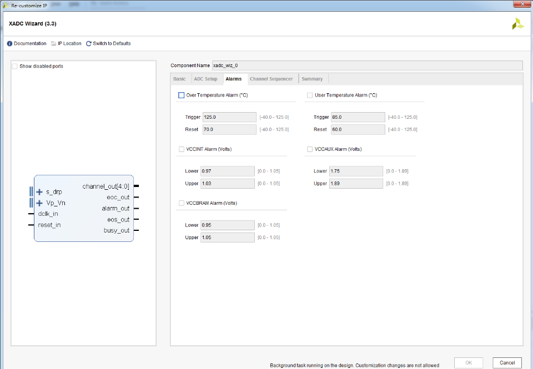
Task: Select the eos_out port label
Action: 118,220
